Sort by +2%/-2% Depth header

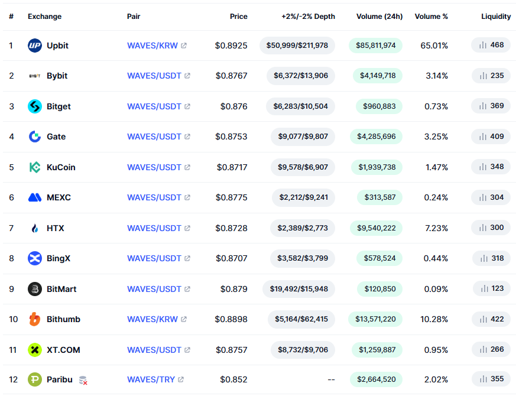tap(308, 17)
